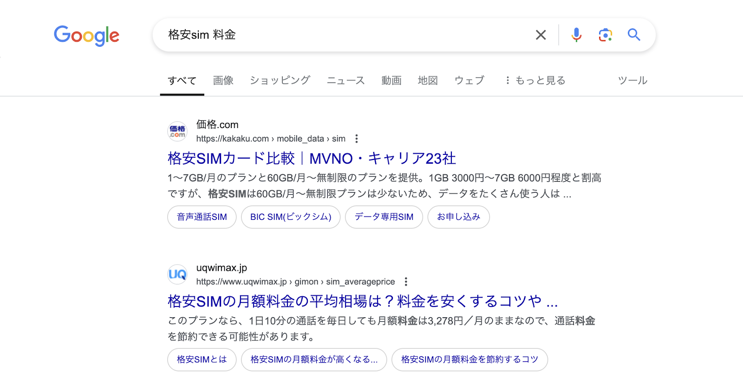Click the uqwimax.jp result snippet text

click(381, 328)
